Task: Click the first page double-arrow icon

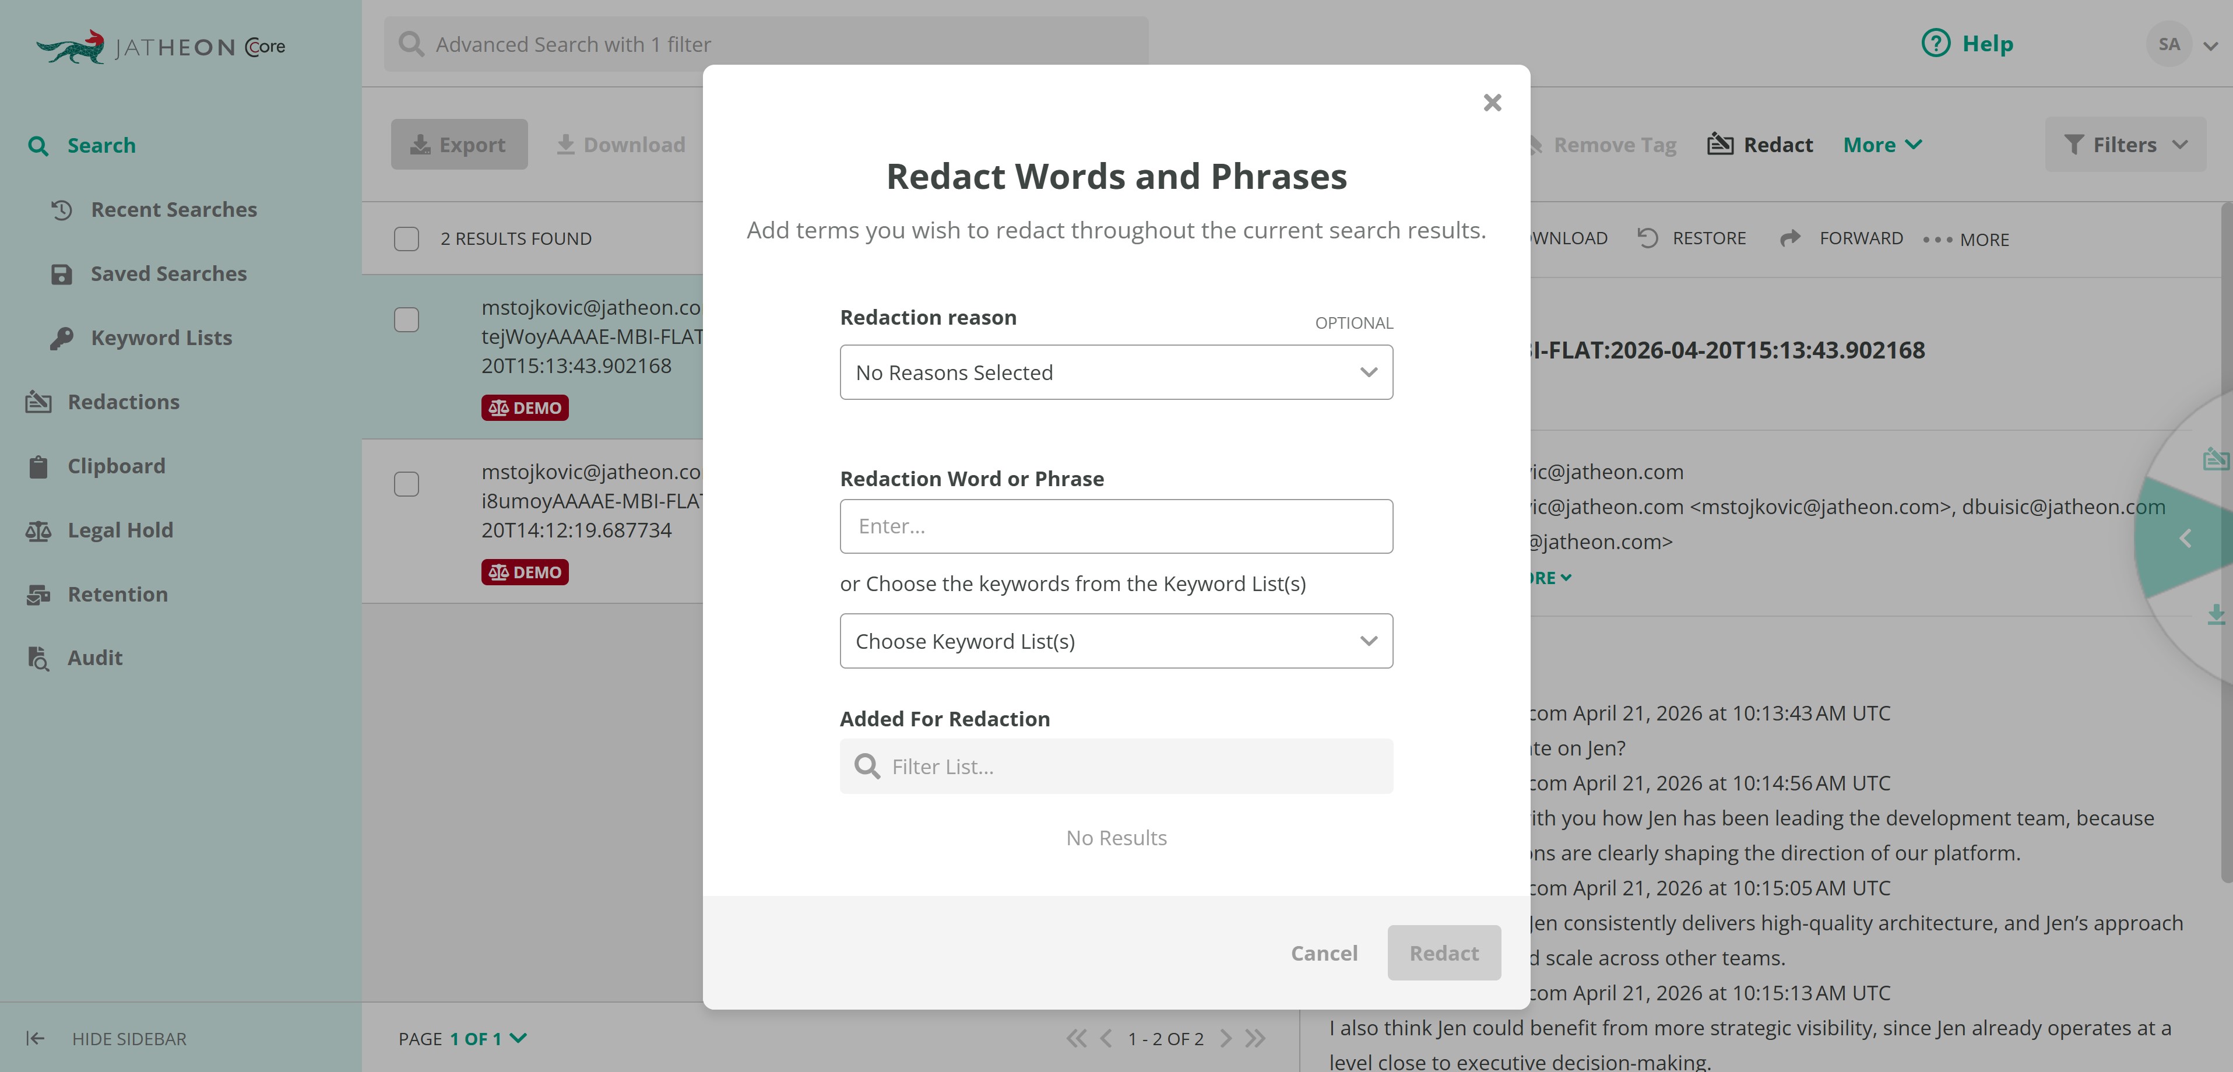Action: point(1076,1038)
